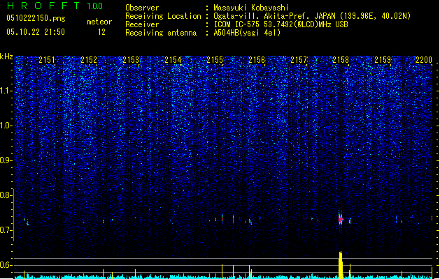Click the HROFFT 1.0.0 title text
The height and width of the screenshot is (279, 440).
coord(55,6)
